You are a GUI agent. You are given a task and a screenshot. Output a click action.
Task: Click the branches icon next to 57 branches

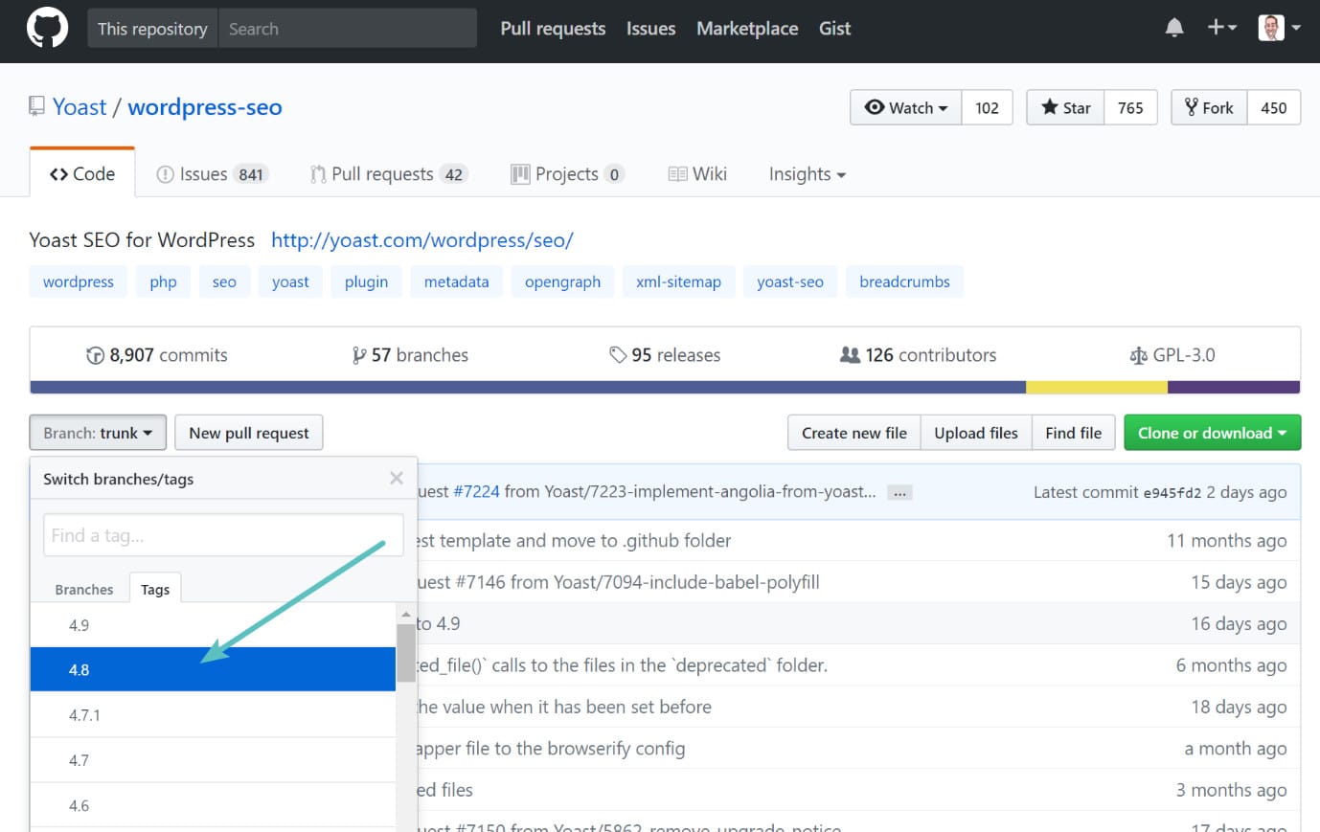(x=359, y=354)
